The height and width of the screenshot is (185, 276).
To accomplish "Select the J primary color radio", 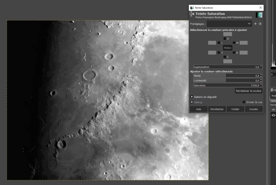I will pyautogui.click(x=219, y=42).
